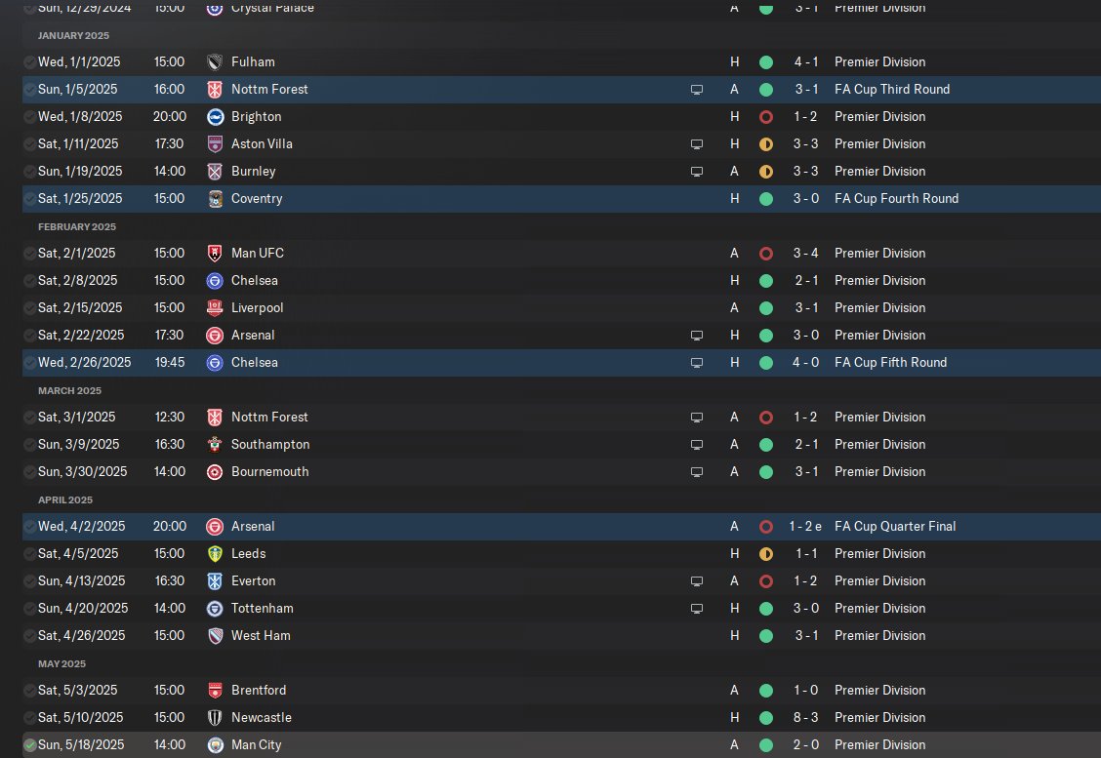Click the green win indicator for Man City
Screen dimensions: 1101x758
(x=766, y=744)
